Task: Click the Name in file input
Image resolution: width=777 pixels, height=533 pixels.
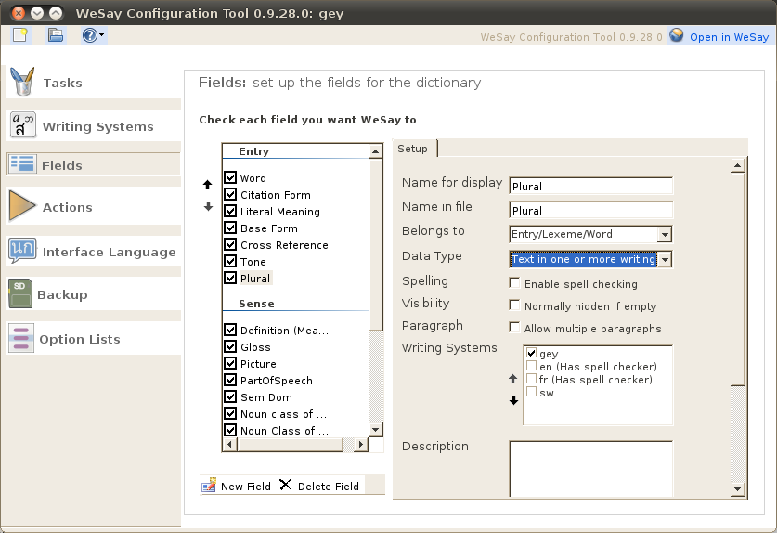Action: (590, 210)
